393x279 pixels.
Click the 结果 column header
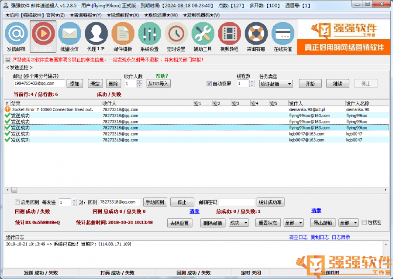coord(56,103)
